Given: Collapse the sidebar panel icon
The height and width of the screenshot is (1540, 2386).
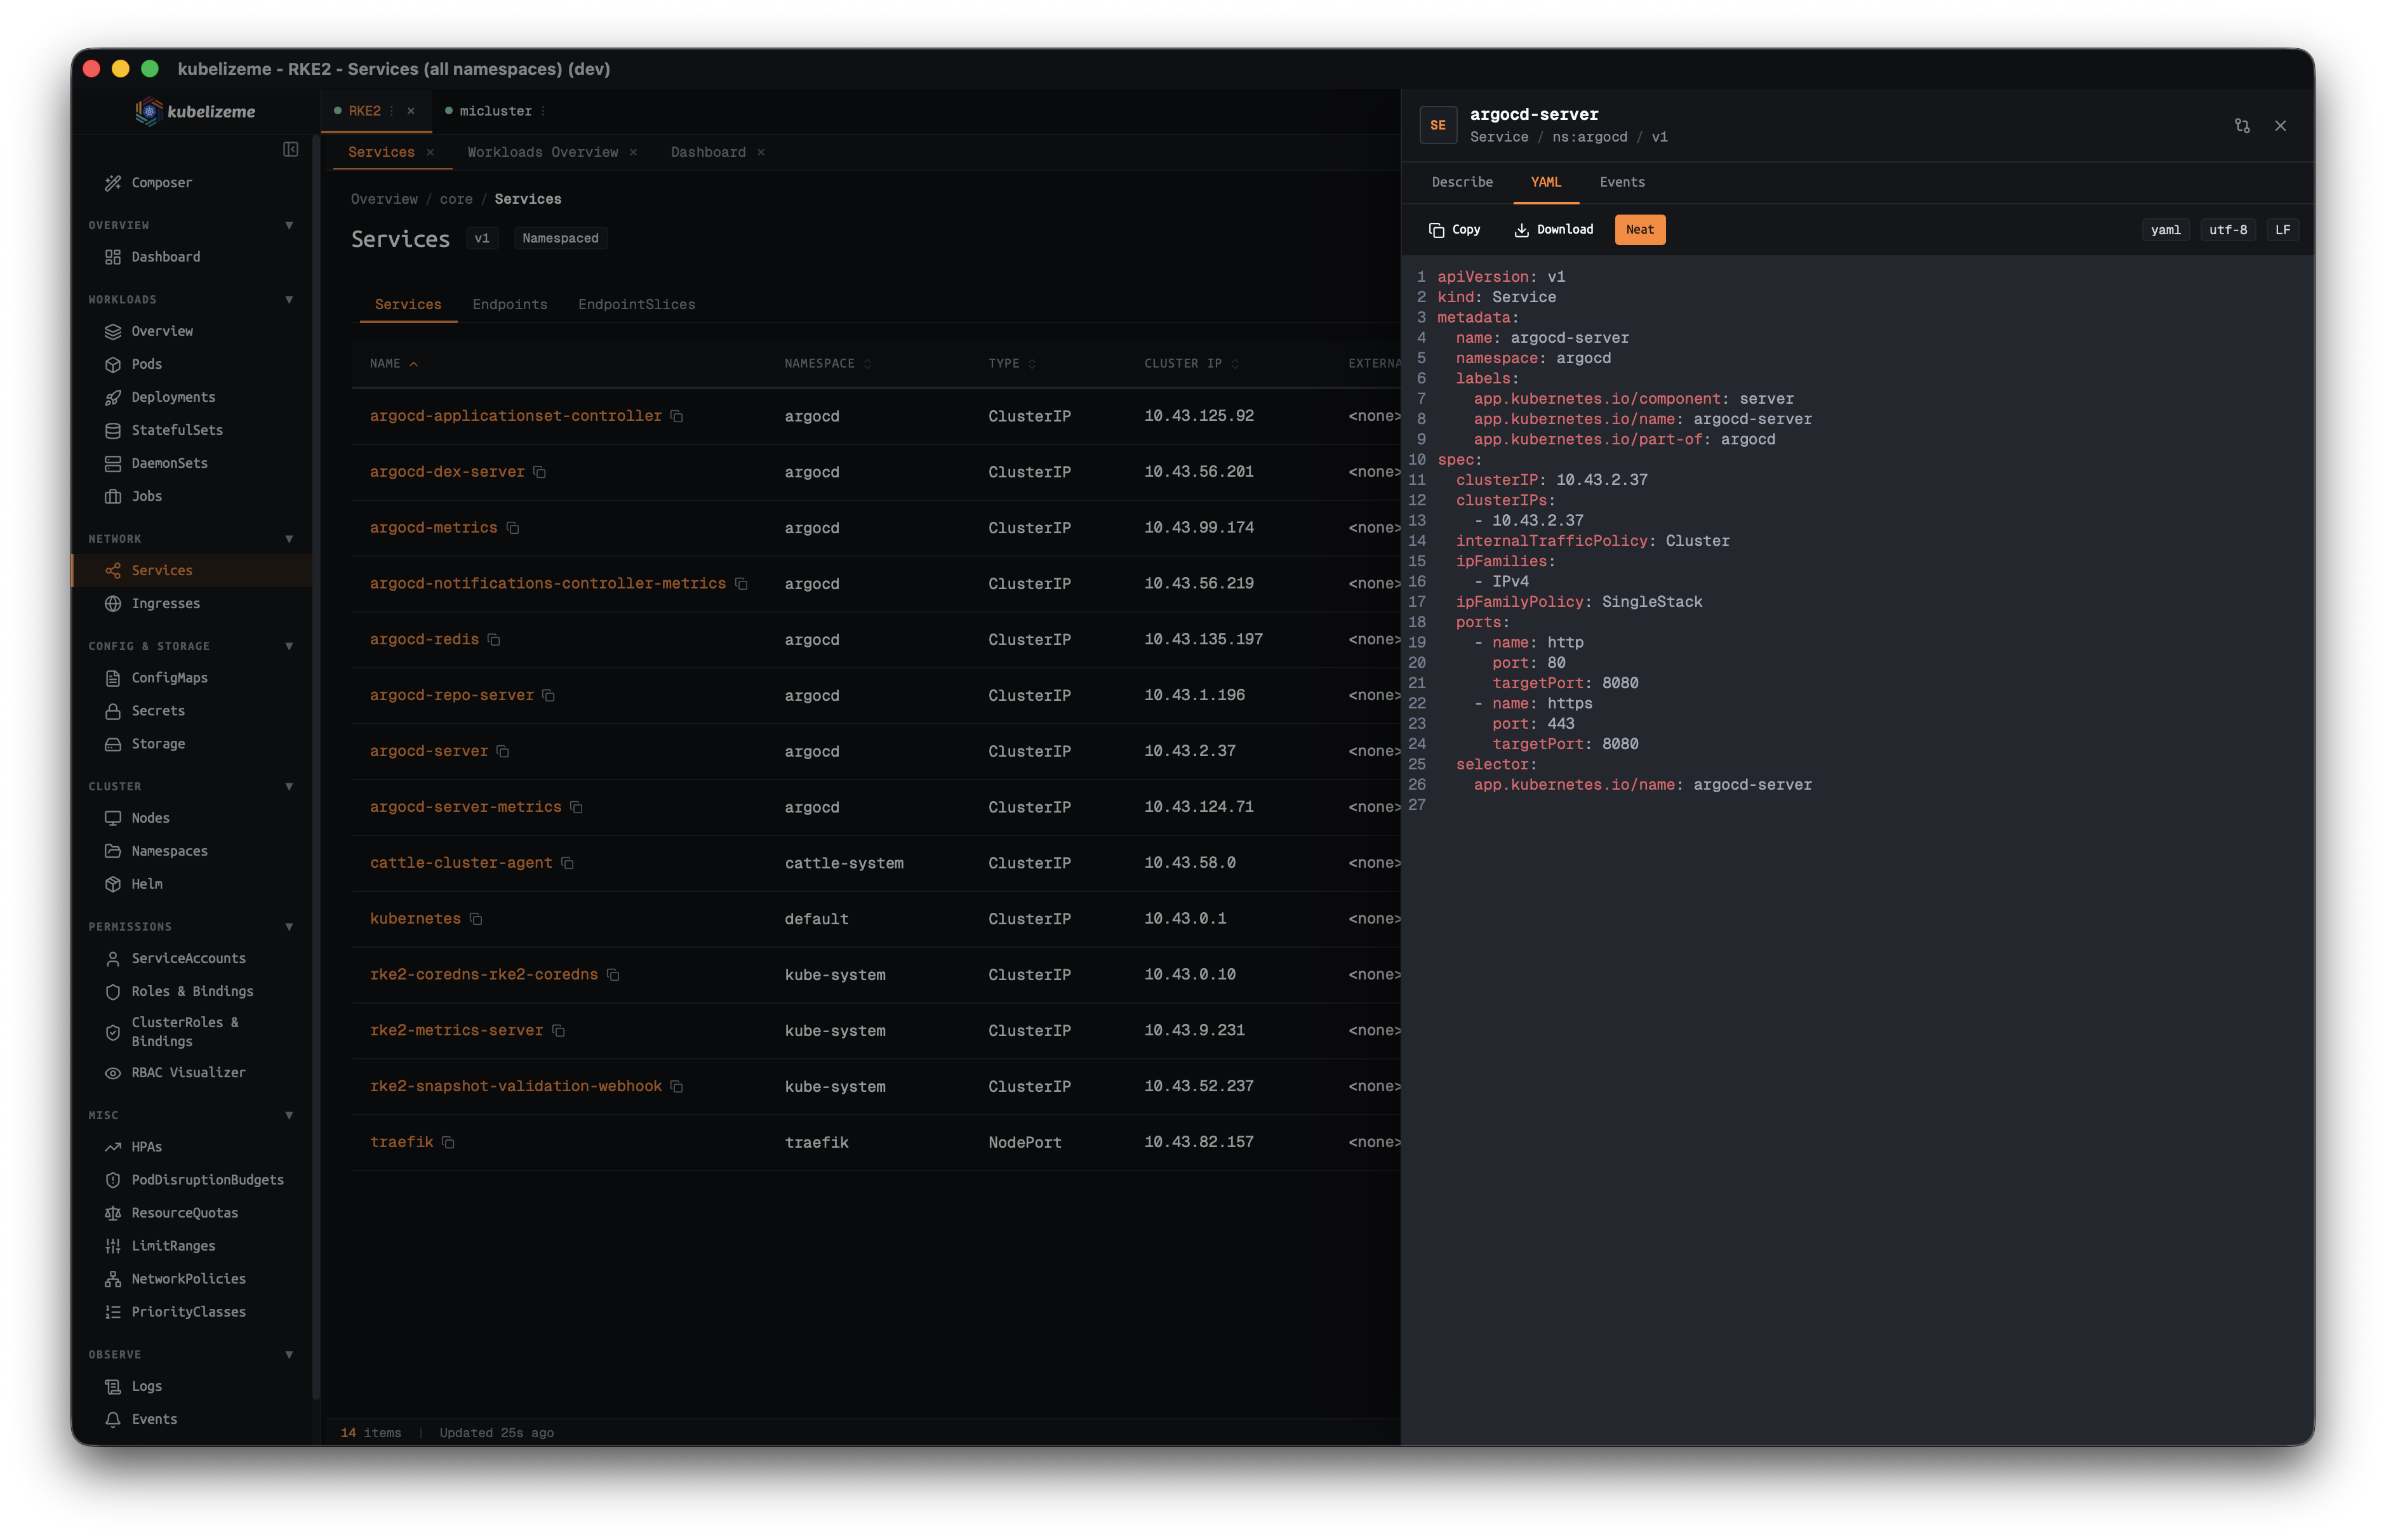Looking at the screenshot, I should pyautogui.click(x=290, y=149).
